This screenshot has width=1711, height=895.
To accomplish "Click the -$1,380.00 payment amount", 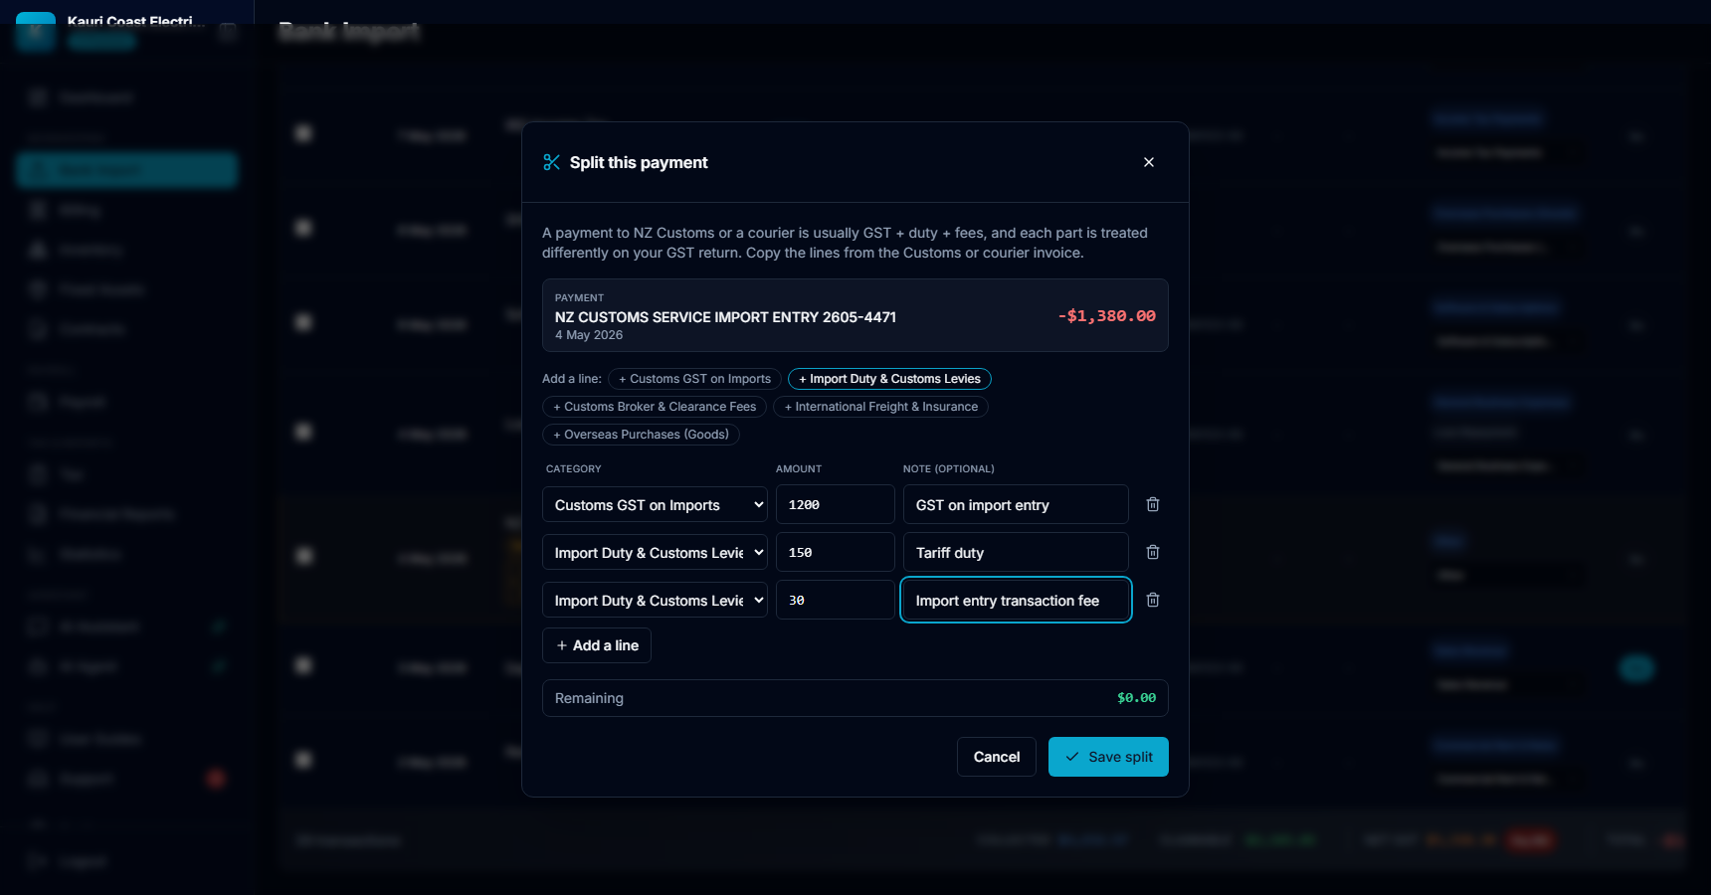I will point(1106,316).
